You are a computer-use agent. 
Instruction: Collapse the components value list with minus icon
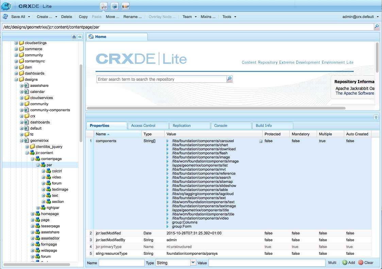click(x=261, y=141)
